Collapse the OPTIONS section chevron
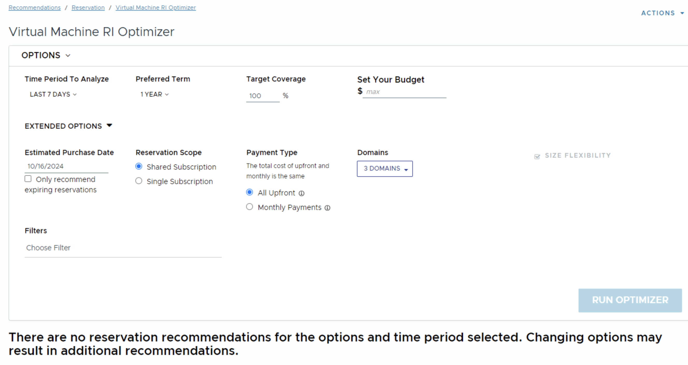The height and width of the screenshot is (365, 688). (68, 56)
